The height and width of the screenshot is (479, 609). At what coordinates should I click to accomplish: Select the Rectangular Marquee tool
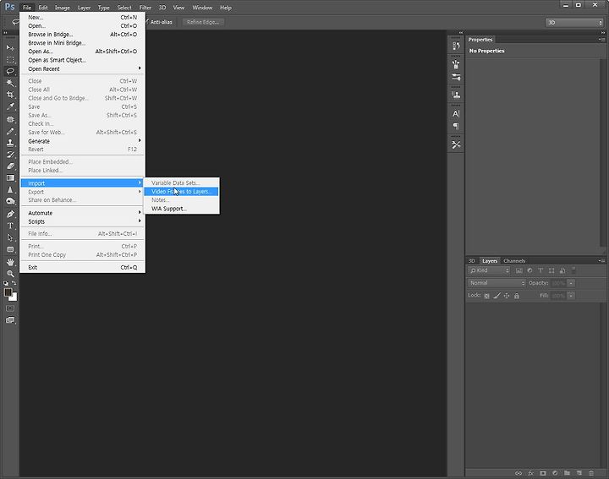pyautogui.click(x=10, y=60)
